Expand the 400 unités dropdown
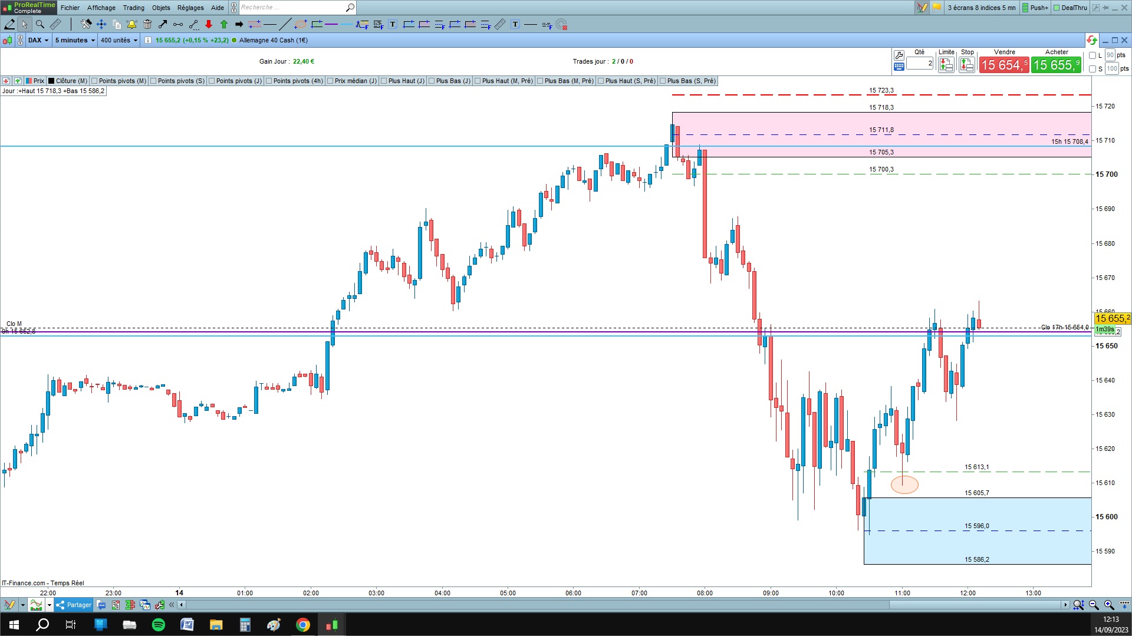1132x636 pixels. point(119,40)
